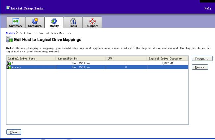Screen dimensions: 215x140
Task: Click the Summary tab icon
Action: (16, 21)
